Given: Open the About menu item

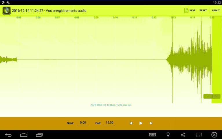Looking at the screenshot, I should point(216,10).
